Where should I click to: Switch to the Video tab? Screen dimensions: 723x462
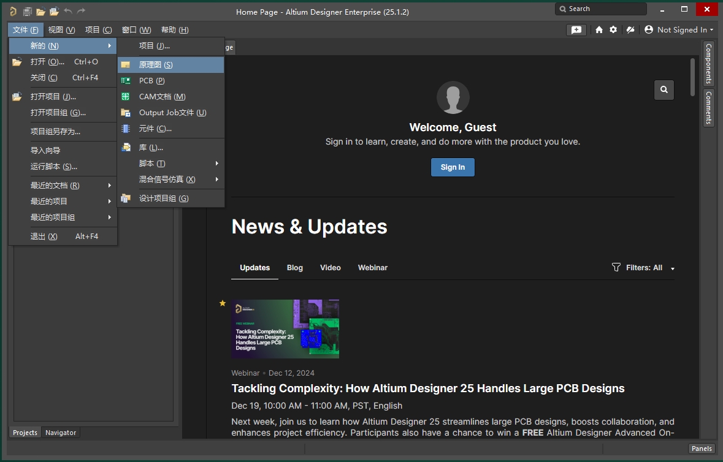(x=330, y=268)
